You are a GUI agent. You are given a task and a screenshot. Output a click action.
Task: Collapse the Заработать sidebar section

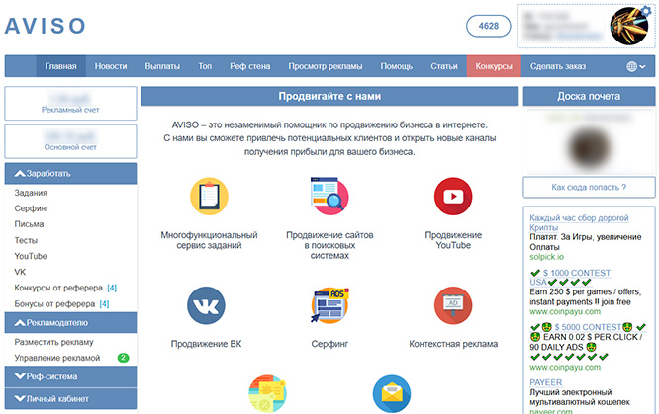click(x=69, y=173)
